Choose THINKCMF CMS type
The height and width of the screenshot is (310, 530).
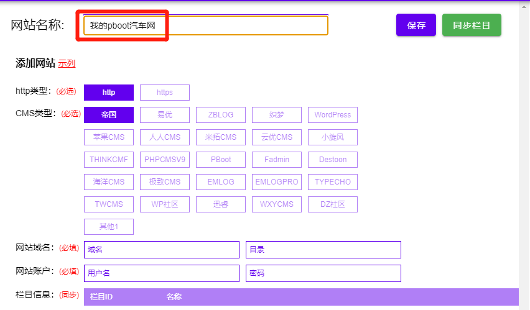[109, 160]
